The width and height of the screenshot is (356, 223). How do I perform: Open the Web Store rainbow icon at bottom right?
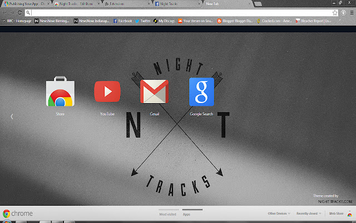coord(350,214)
